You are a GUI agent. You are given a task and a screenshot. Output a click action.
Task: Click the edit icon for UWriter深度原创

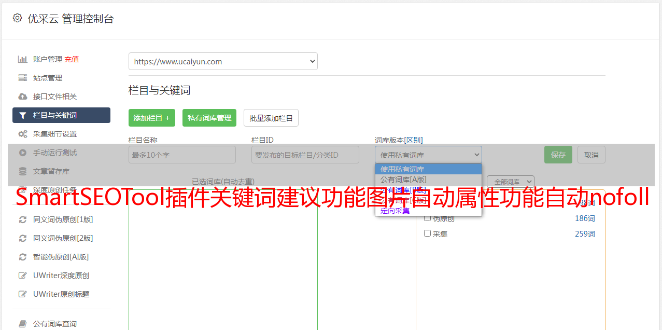coord(23,276)
